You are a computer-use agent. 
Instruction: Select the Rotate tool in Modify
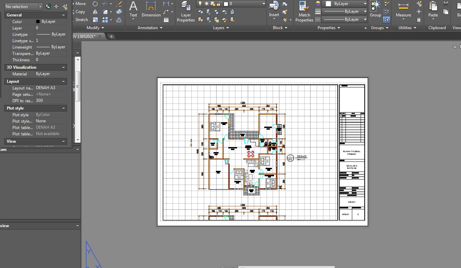tap(95, 4)
